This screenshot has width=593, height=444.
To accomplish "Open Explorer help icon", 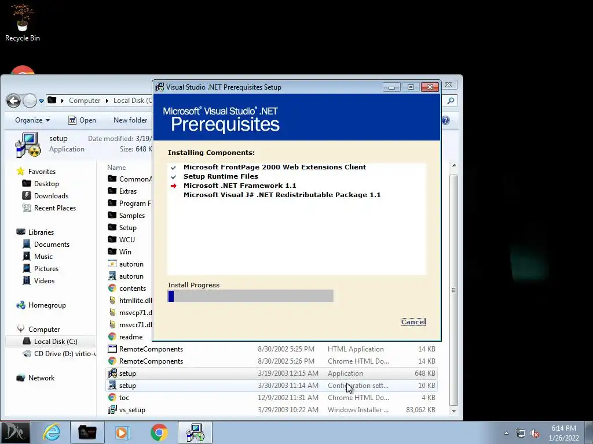I will 446,120.
